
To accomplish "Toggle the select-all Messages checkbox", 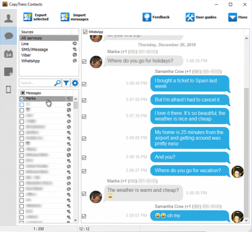I will click(22, 93).
